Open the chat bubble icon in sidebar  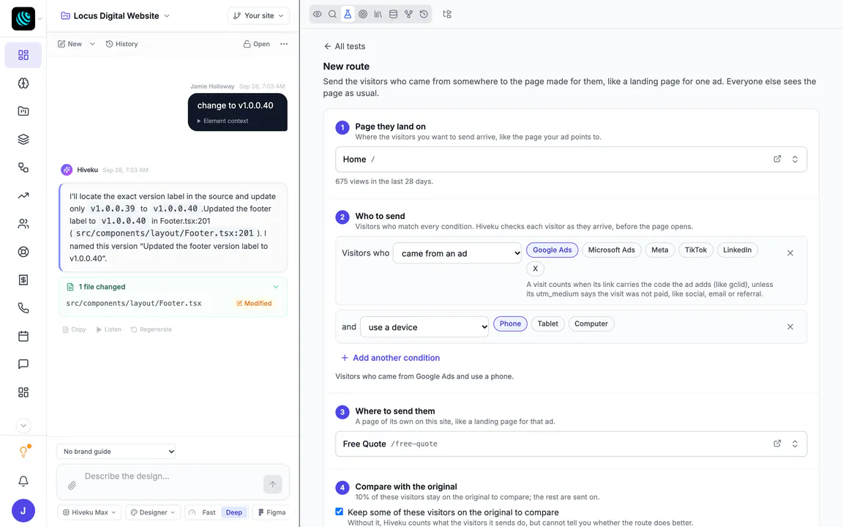(x=23, y=364)
